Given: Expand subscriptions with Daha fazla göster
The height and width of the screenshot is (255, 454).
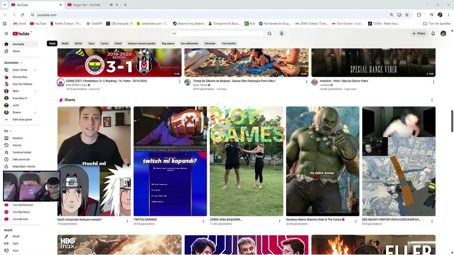Looking at the screenshot, I should (x=20, y=120).
